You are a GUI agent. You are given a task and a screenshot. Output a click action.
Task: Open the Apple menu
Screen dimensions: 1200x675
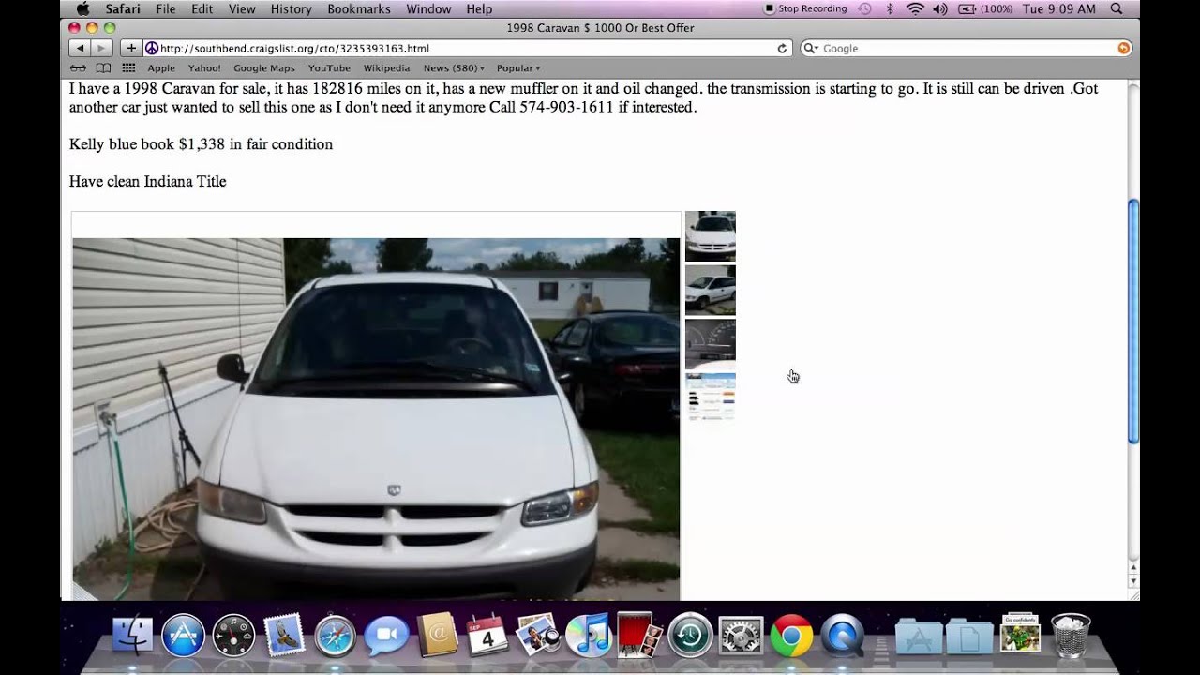pos(82,8)
